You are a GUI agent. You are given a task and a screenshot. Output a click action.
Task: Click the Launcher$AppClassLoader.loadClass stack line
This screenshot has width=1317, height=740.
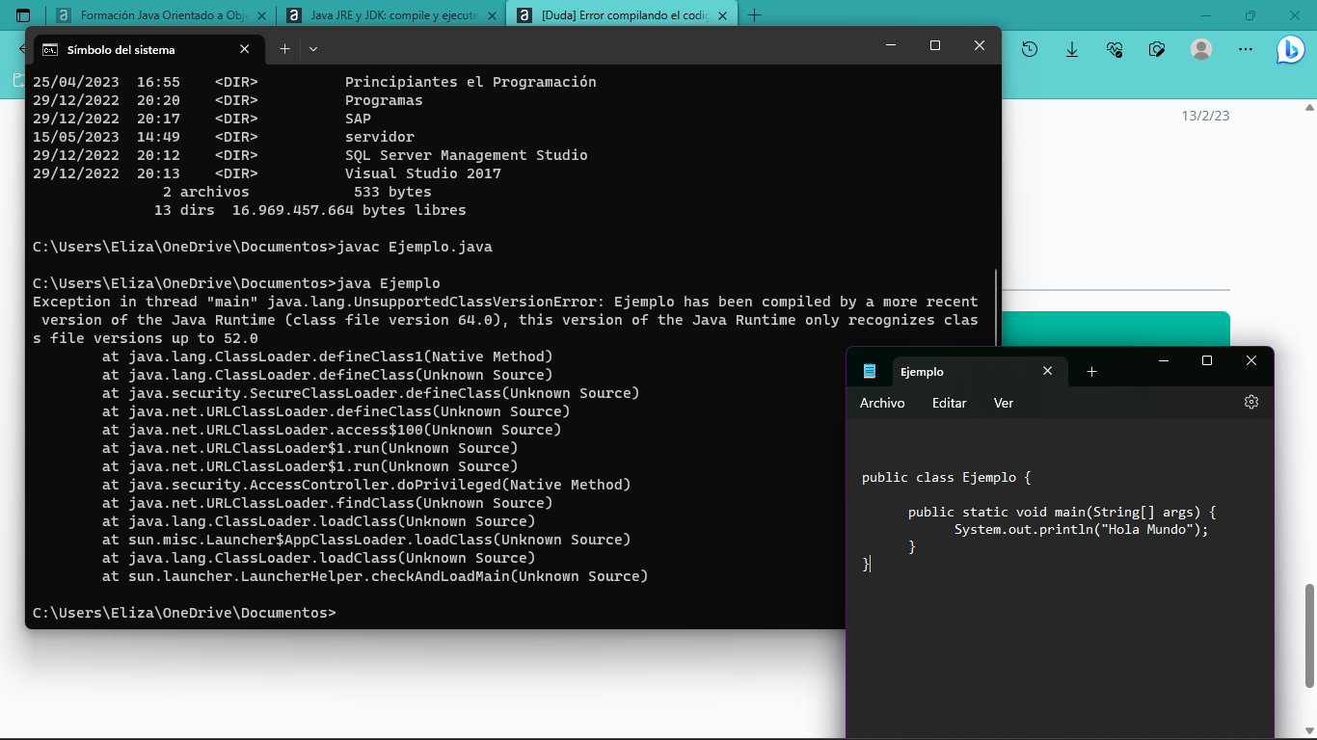(366, 540)
